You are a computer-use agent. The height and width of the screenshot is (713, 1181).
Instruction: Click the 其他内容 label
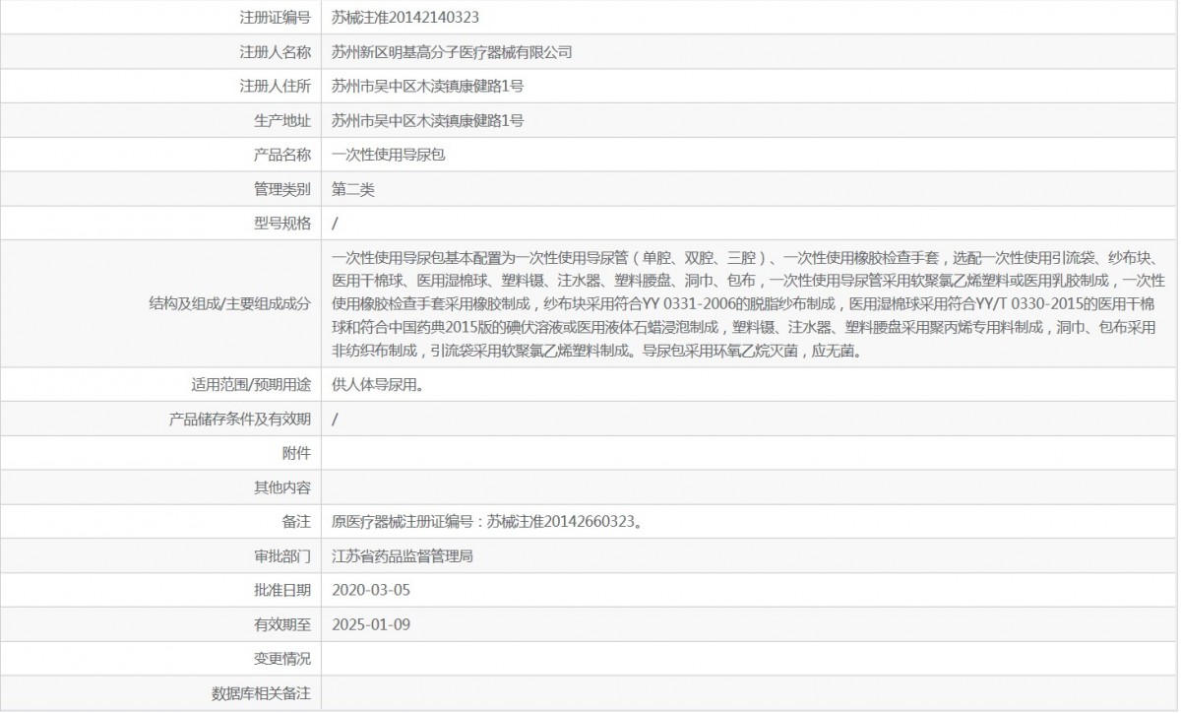point(281,487)
